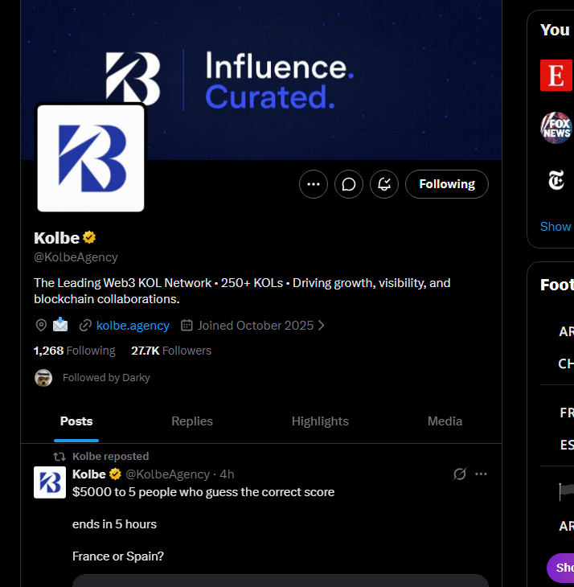Click verified badge in the post header
574x587 pixels.
click(x=115, y=474)
